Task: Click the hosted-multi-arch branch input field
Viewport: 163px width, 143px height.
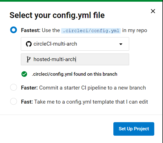Action: click(x=75, y=59)
